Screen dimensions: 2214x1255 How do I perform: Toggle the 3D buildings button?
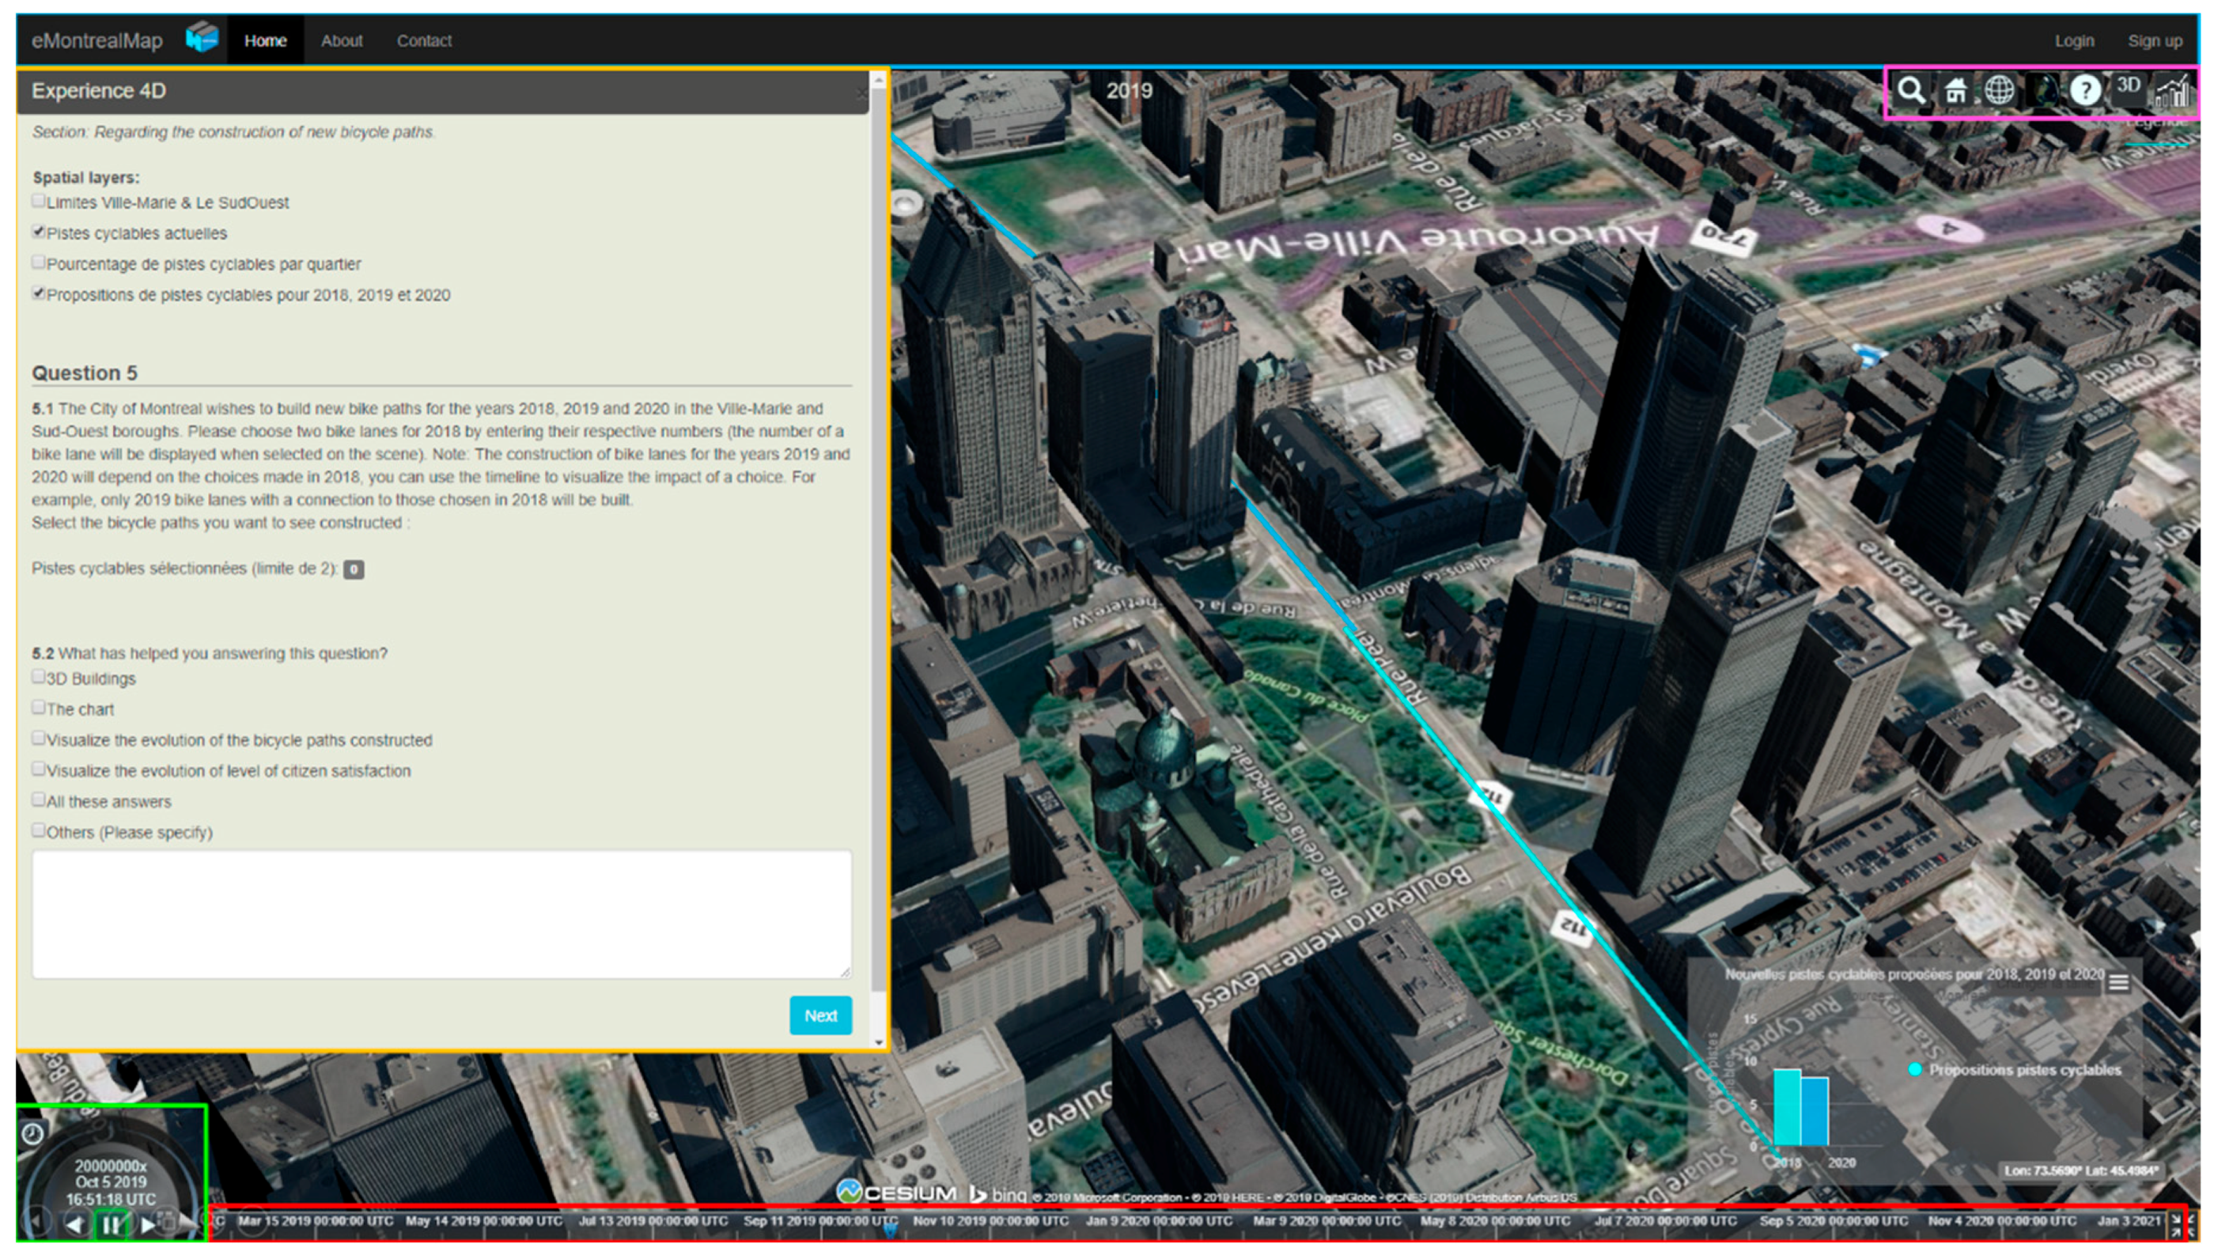point(2128,86)
